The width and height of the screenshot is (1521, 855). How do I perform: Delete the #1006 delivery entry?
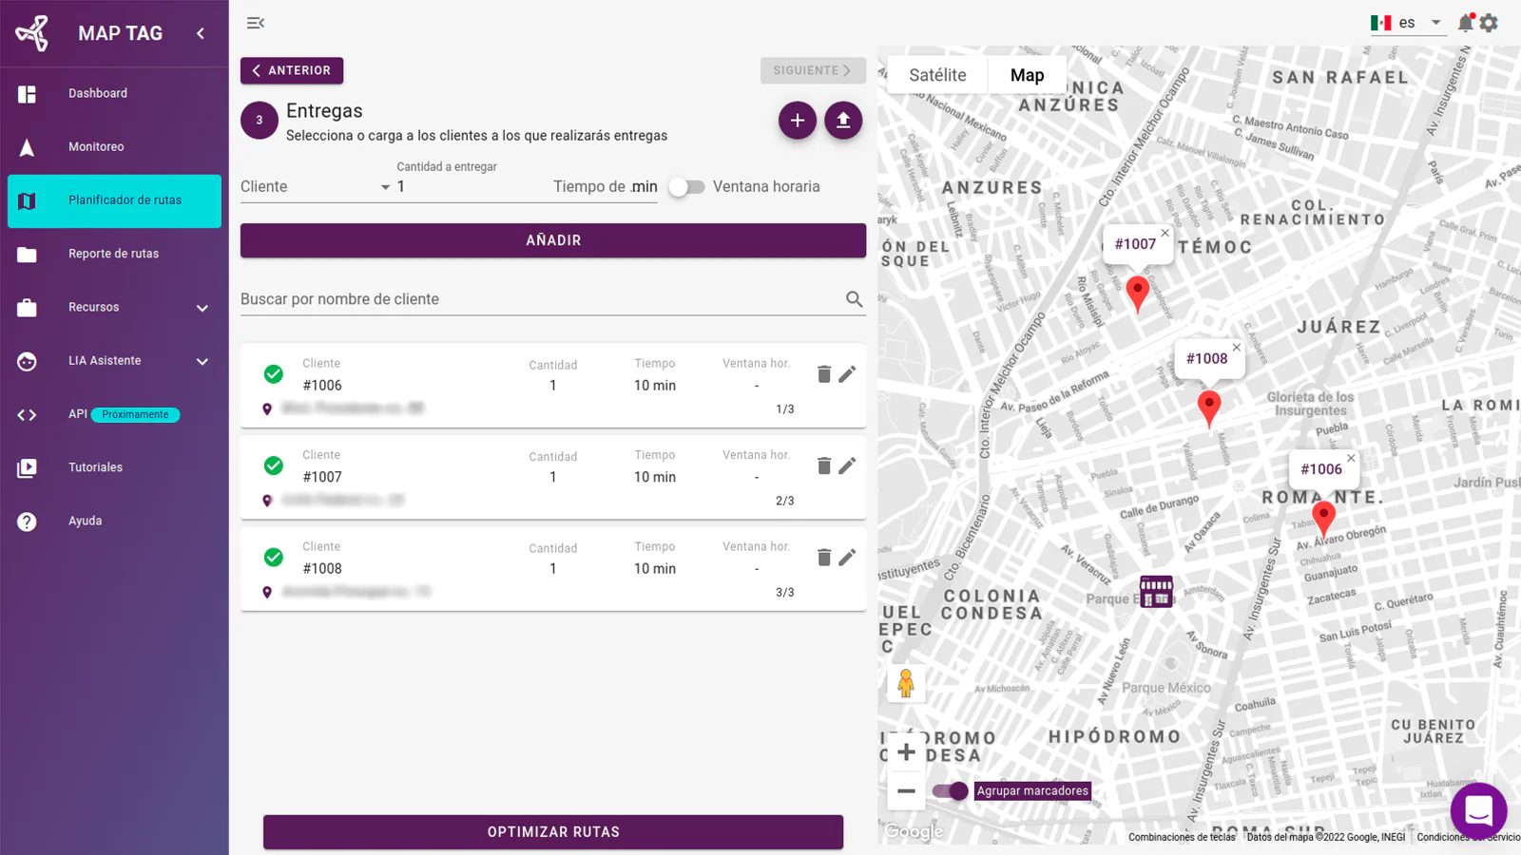tap(824, 374)
